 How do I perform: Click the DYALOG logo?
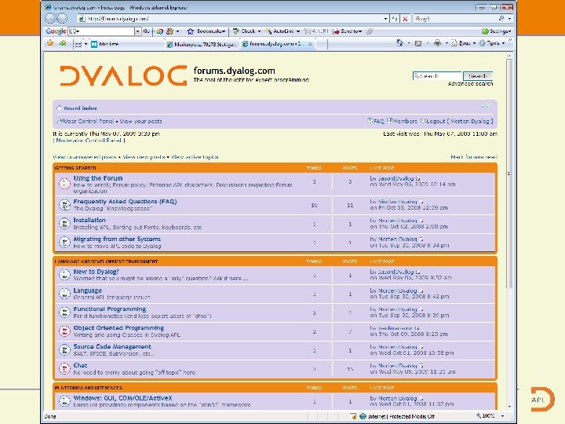123,75
